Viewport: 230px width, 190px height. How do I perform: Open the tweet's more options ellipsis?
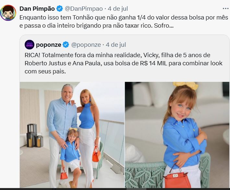click(x=225, y=8)
